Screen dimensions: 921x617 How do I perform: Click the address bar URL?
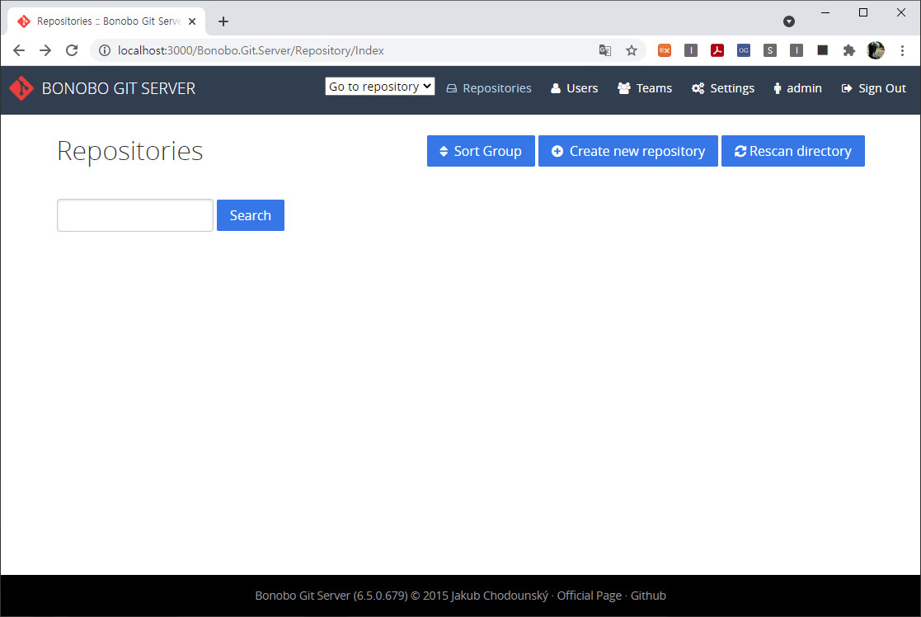coord(251,50)
